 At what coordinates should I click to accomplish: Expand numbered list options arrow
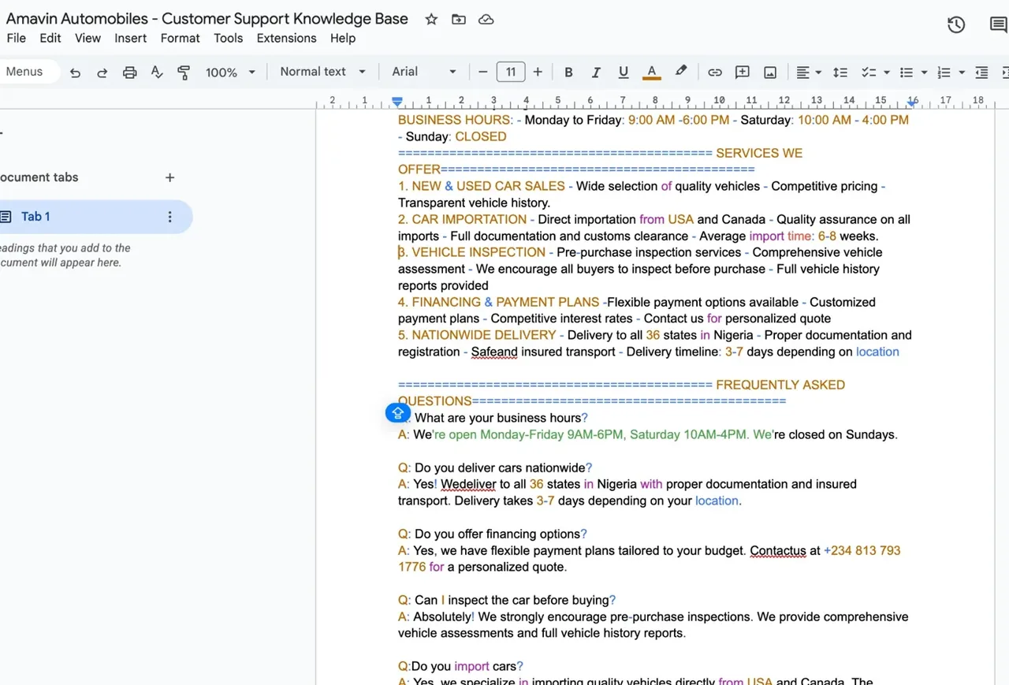[962, 73]
